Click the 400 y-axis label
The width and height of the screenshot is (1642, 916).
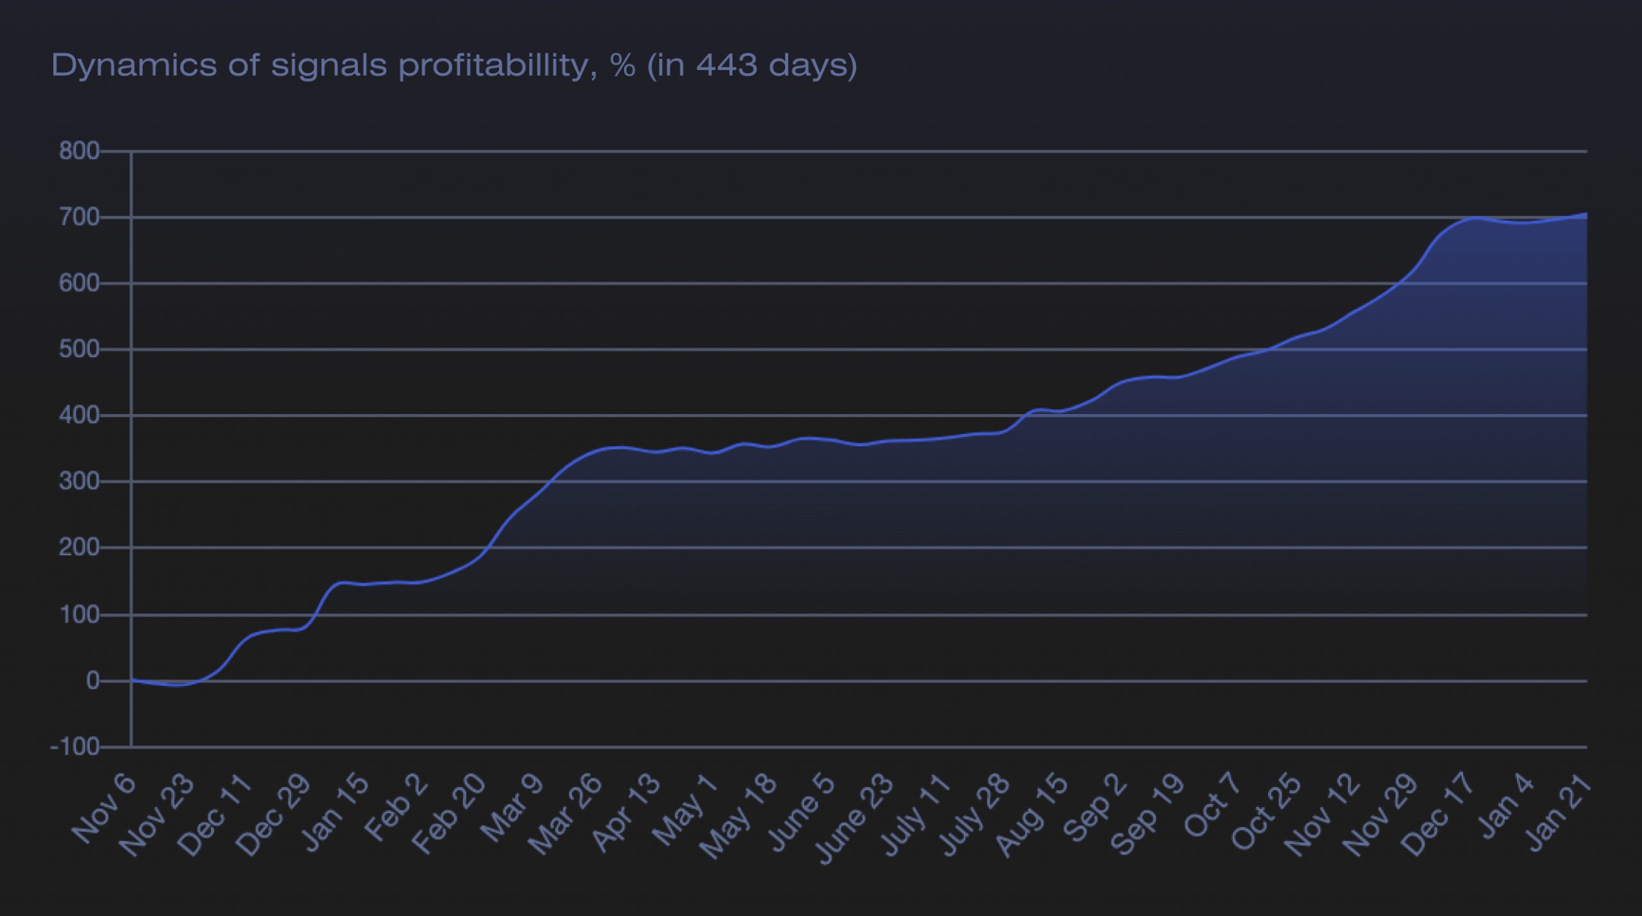(79, 416)
